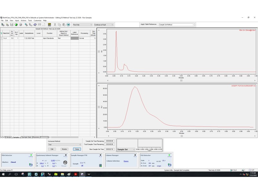Switch to the Running tab

[x=36, y=137]
